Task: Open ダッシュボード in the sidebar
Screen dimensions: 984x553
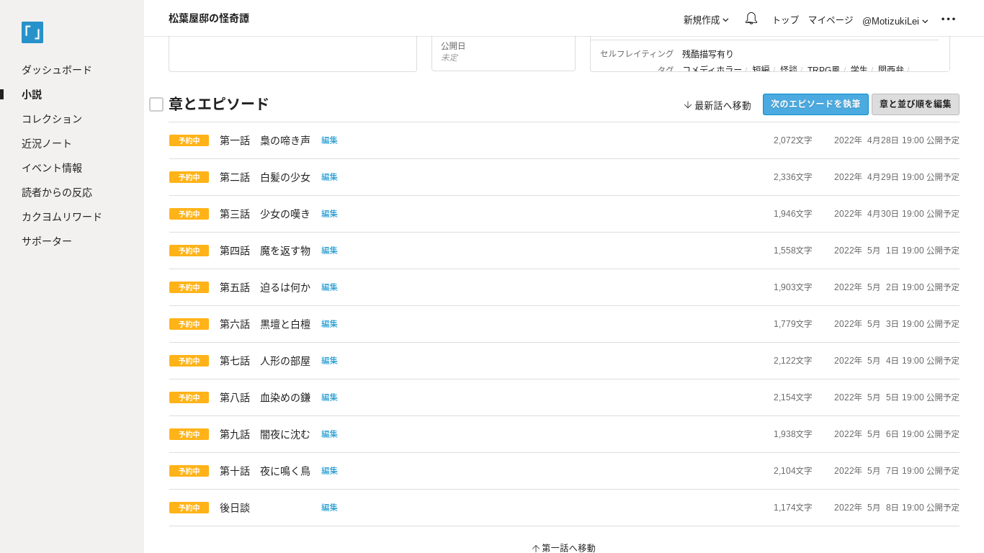Action: coord(57,70)
